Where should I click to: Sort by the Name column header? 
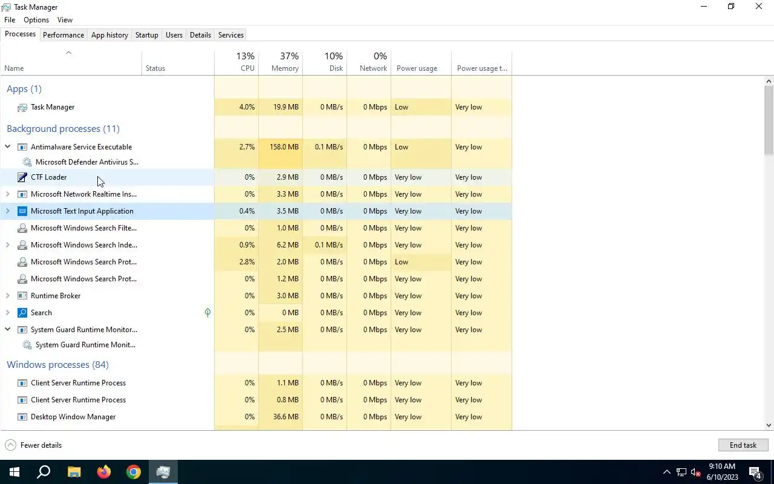tap(71, 62)
